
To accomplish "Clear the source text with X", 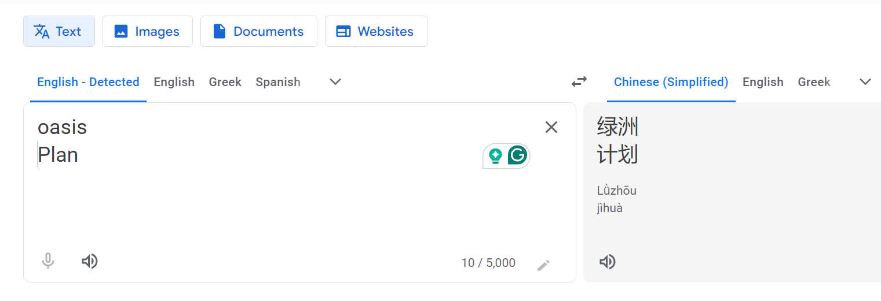I will pyautogui.click(x=551, y=127).
